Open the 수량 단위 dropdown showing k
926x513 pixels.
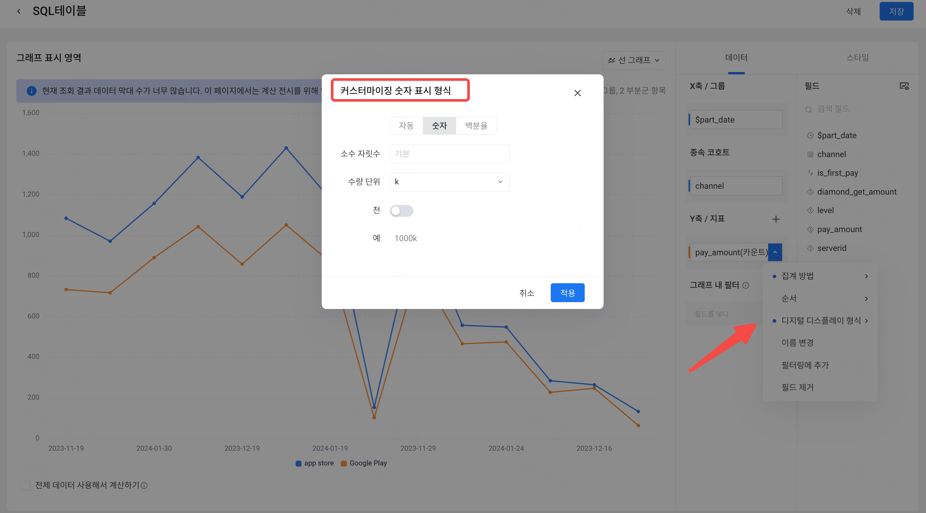click(449, 182)
